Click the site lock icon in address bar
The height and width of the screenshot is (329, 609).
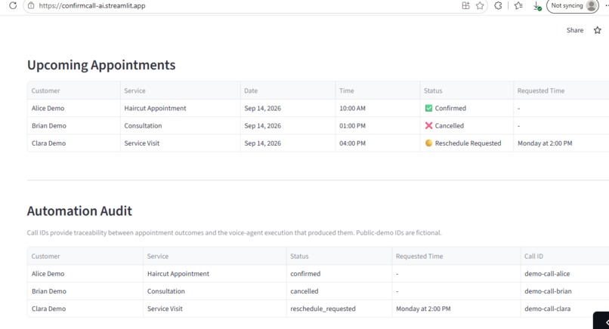tap(31, 6)
